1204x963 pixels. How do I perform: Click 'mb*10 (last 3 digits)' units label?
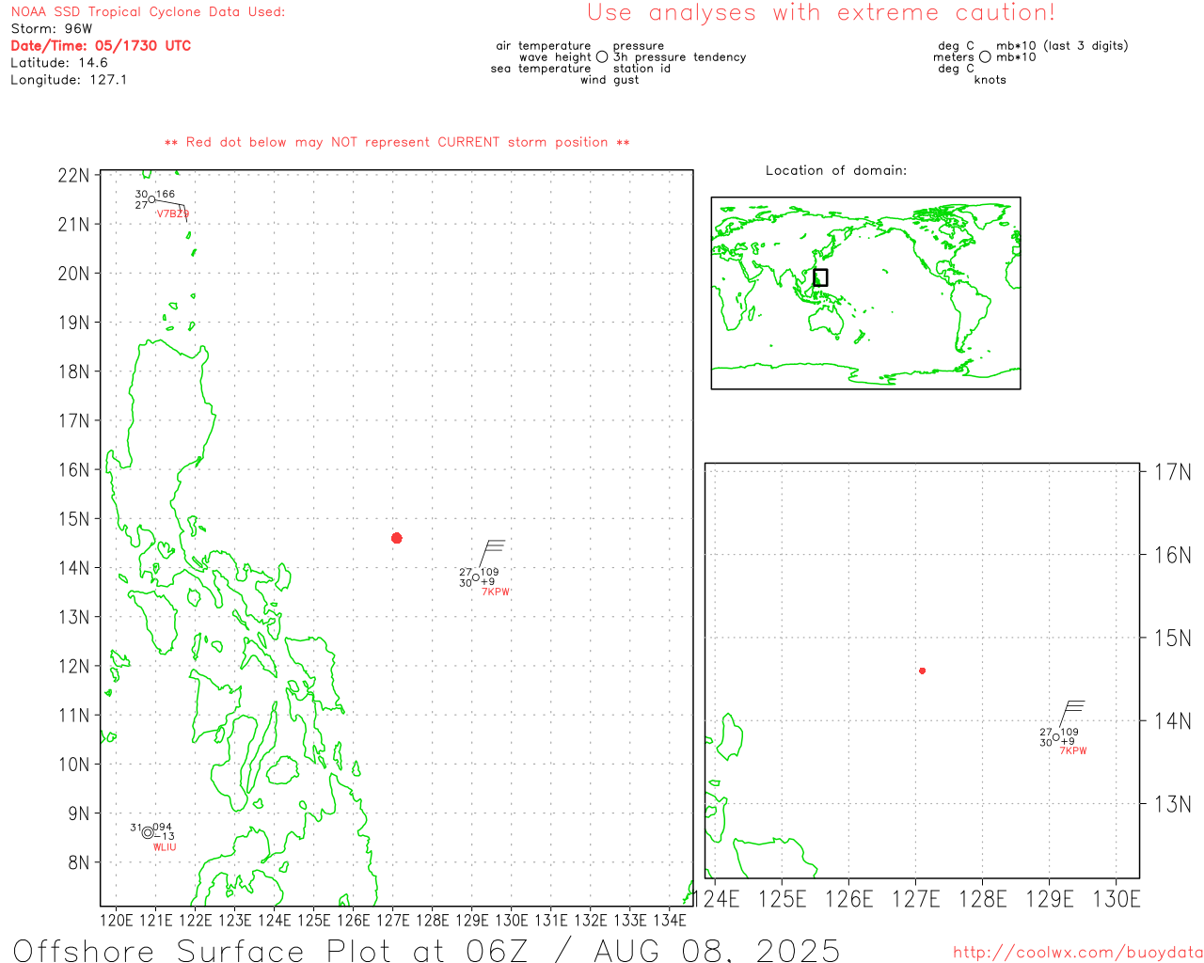point(1062,46)
